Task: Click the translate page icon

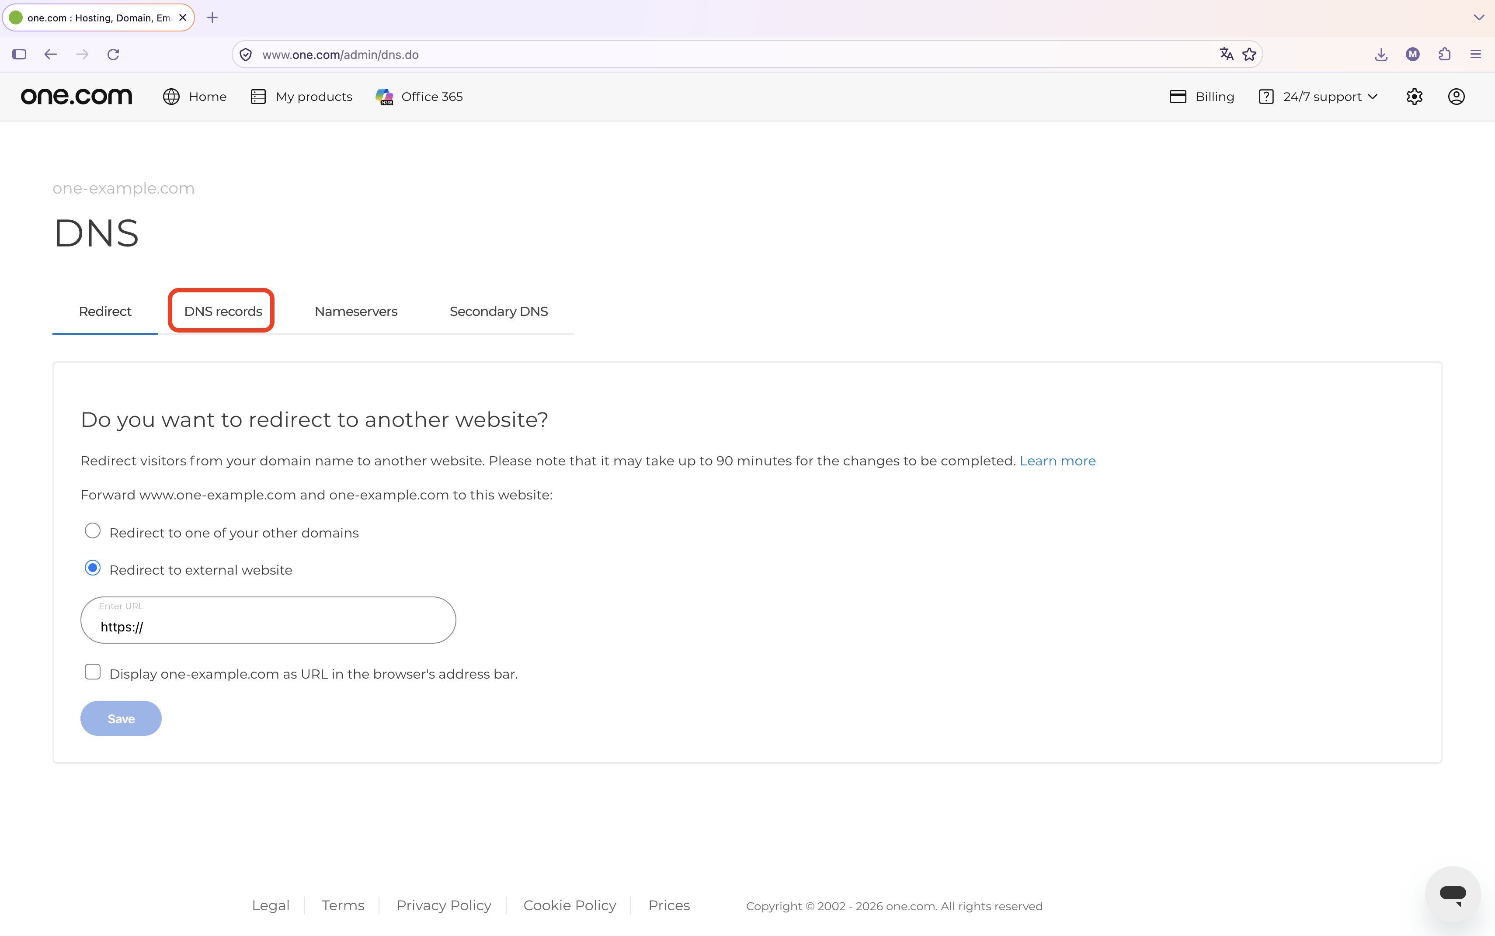Action: (1226, 55)
